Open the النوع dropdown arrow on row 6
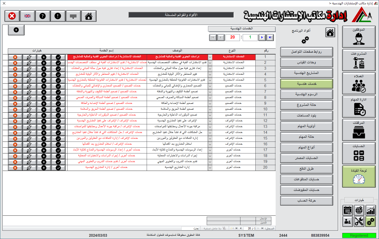 [x=210, y=86]
